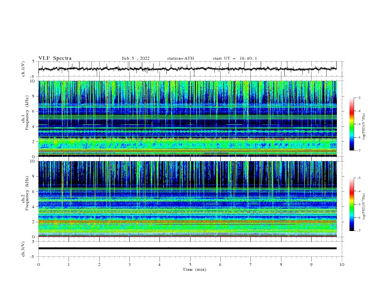Click the ch.3 flat voltage trace
The height and width of the screenshot is (297, 385).
tap(187, 248)
